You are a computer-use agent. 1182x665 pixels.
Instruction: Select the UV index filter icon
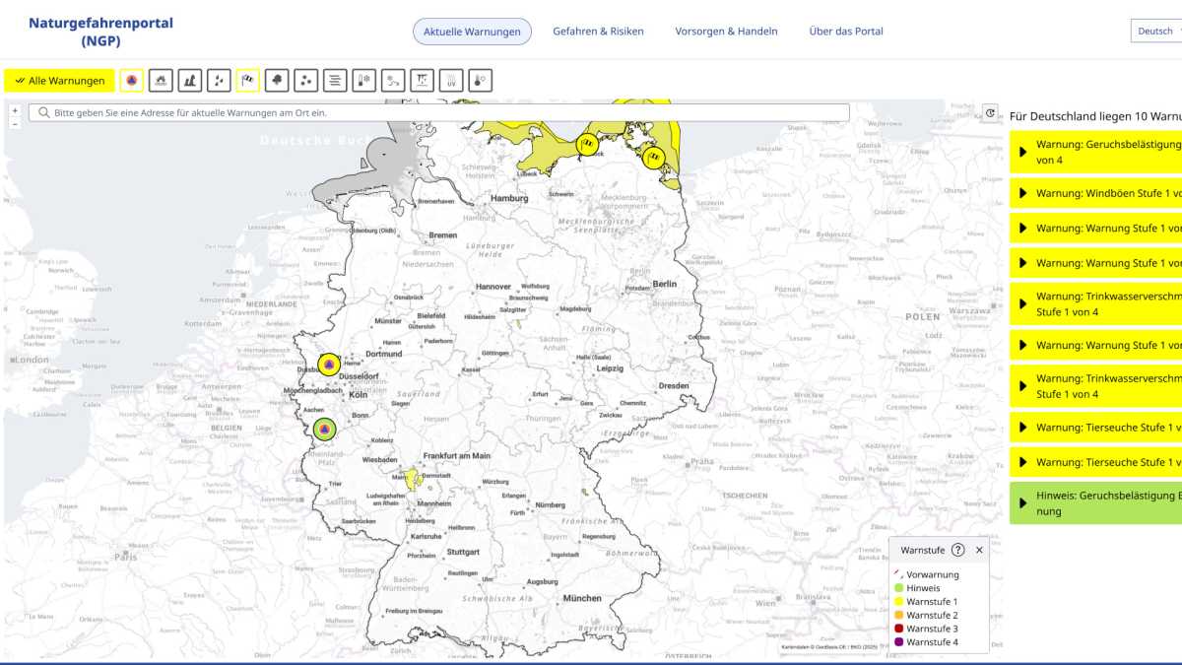[x=450, y=80]
